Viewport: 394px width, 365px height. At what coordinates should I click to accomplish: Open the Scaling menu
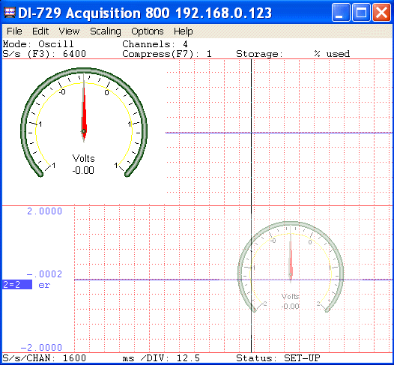(106, 31)
